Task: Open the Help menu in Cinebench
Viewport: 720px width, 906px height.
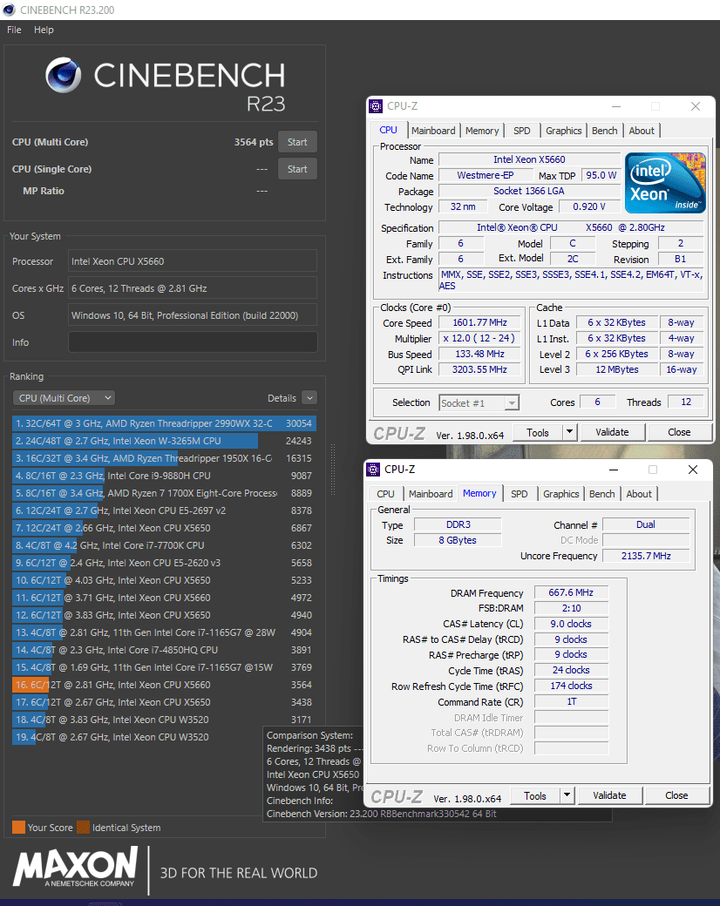Action: coord(44,30)
